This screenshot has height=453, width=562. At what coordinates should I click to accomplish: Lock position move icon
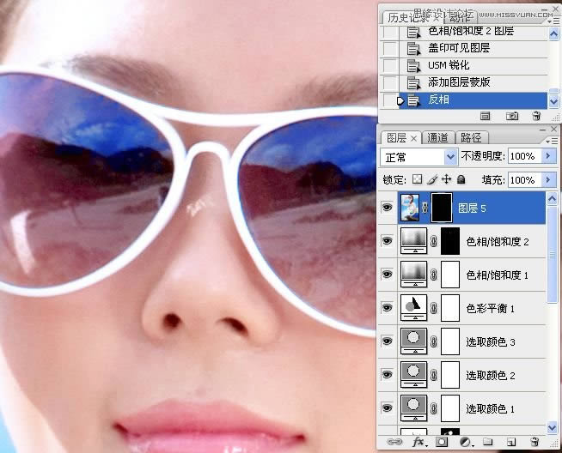446,179
